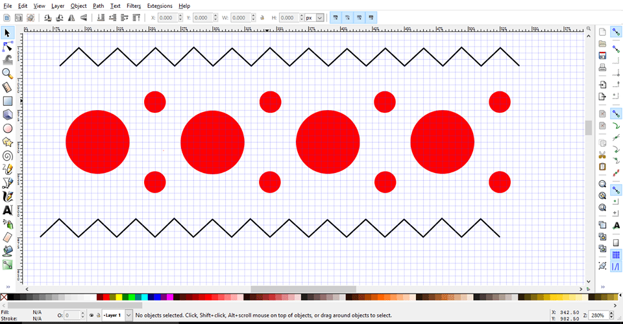Select the Paint bucket tool
The image size is (623, 324).
pyautogui.click(x=7, y=251)
